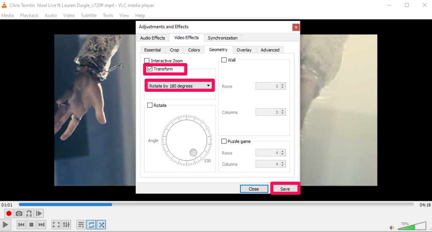Screen dimensions: 432x232
Task: Click the Wall Columns spinner
Action: [282, 112]
